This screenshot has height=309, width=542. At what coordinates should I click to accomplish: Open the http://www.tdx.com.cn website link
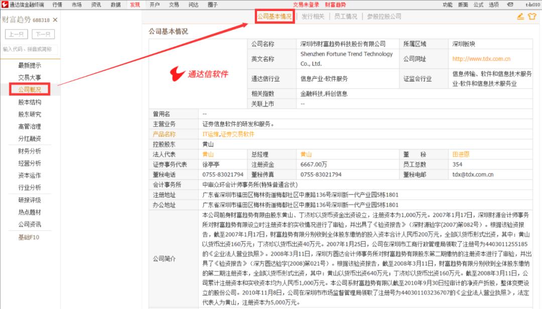pyautogui.click(x=482, y=59)
